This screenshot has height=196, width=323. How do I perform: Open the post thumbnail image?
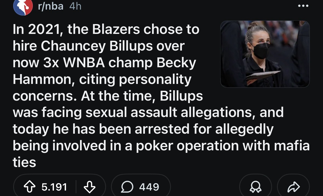(x=265, y=54)
